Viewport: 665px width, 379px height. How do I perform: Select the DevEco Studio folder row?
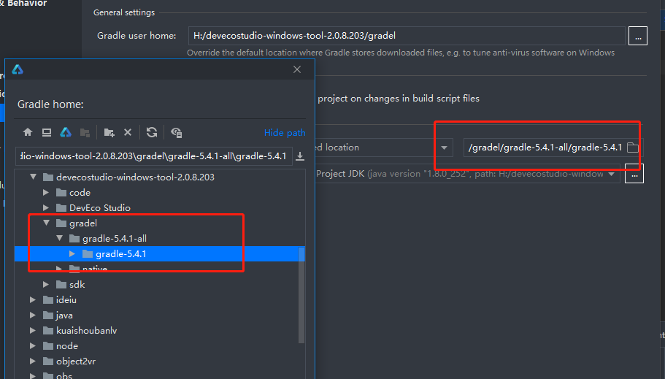pos(159,207)
